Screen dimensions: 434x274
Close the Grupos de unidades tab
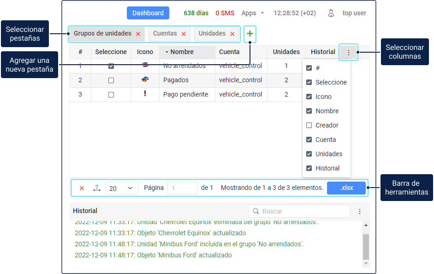(138, 34)
